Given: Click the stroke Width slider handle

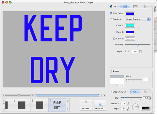Looking at the screenshot, I should coord(127,80).
